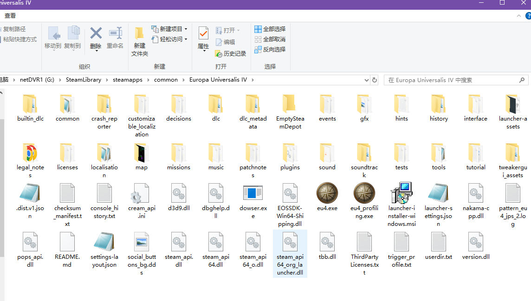The height and width of the screenshot is (301, 531).
Task: Click Deselect All (全部取消)
Action: click(x=270, y=39)
